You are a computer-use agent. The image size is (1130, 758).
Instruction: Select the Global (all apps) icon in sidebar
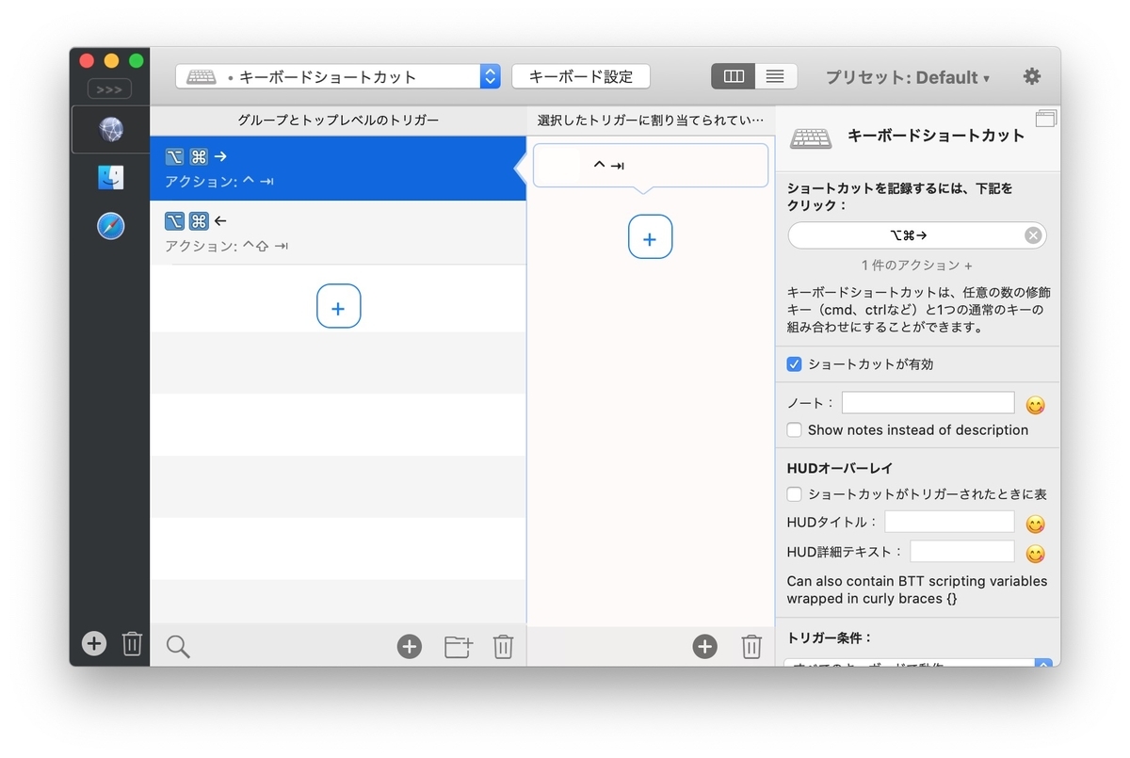(111, 131)
